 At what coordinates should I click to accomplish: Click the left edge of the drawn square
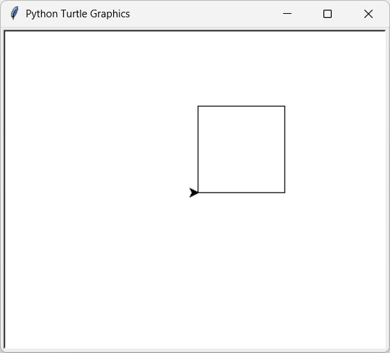pos(198,150)
